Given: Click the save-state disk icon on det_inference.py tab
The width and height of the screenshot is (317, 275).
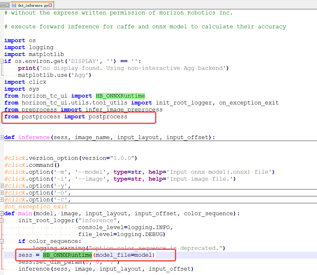Looking at the screenshot, I should click(14, 5).
